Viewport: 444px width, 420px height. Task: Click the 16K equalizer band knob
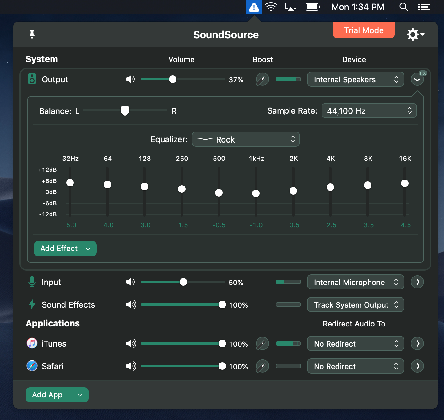(x=405, y=183)
